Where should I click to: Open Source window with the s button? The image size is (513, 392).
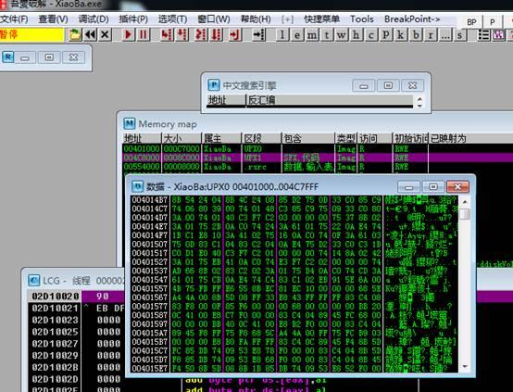pyautogui.click(x=460, y=34)
